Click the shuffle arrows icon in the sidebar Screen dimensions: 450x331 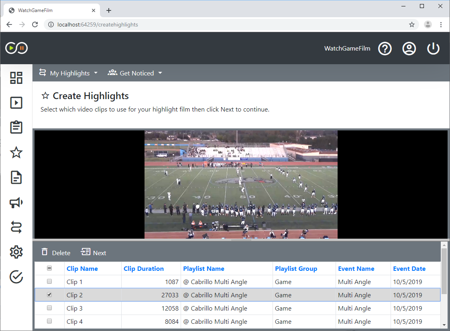tap(16, 227)
